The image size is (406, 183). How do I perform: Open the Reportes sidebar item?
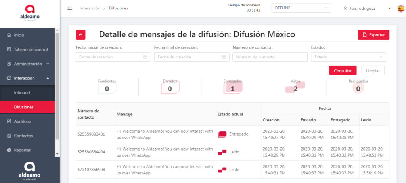coord(22,150)
